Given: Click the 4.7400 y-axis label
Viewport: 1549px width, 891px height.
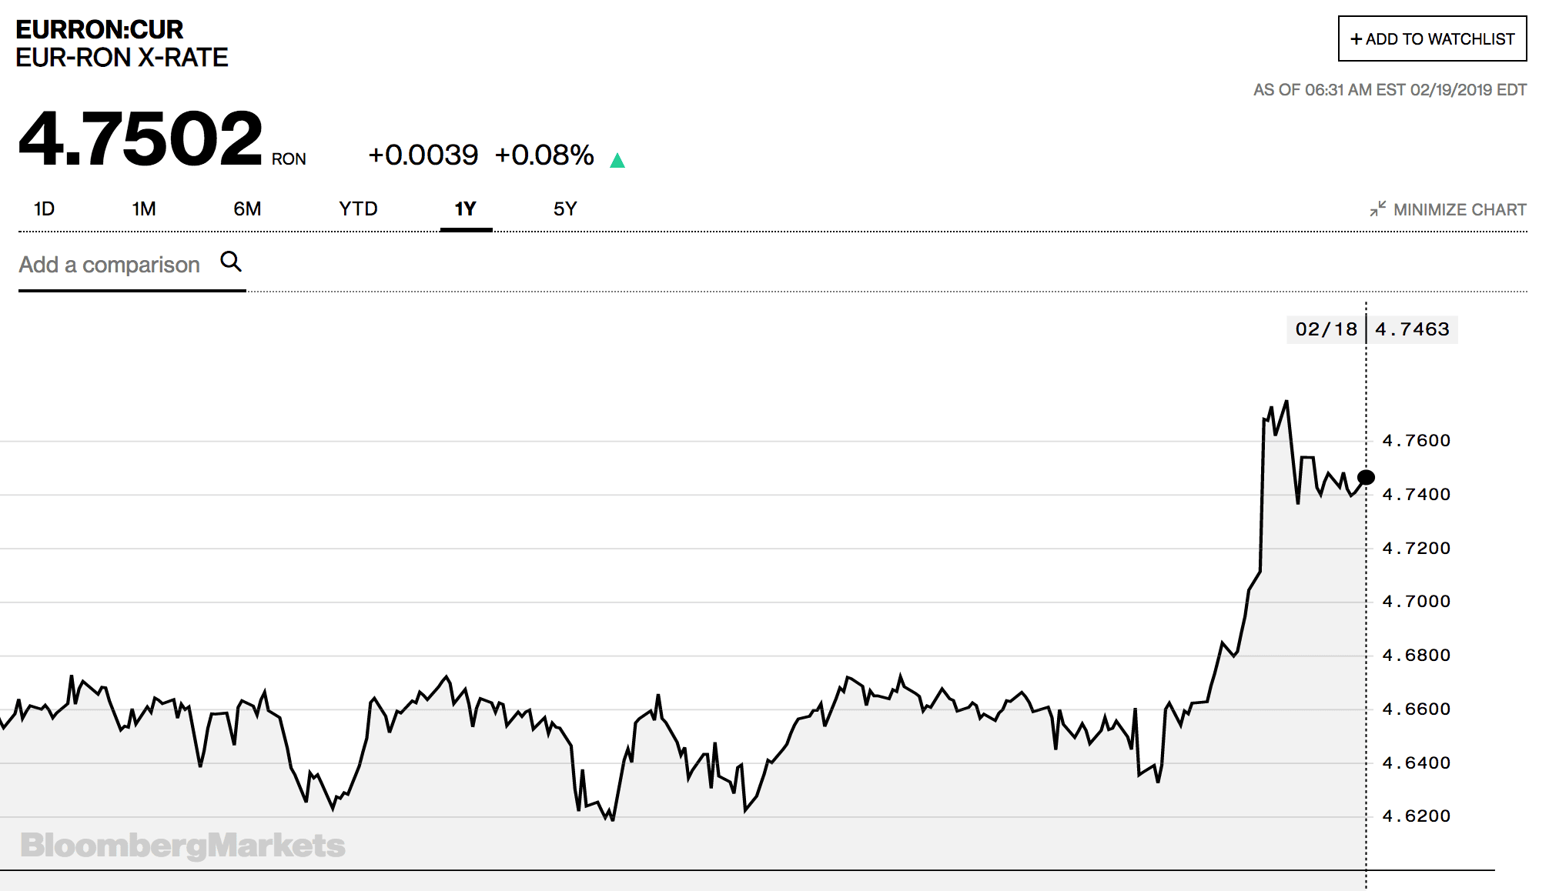Looking at the screenshot, I should pos(1417,495).
